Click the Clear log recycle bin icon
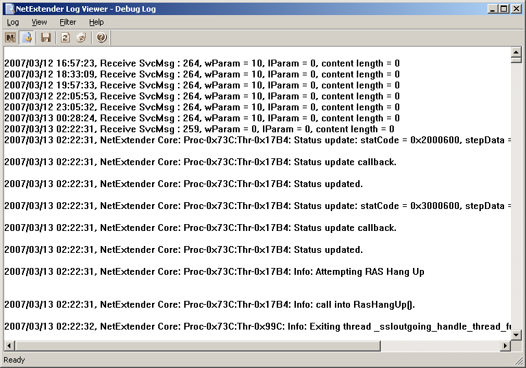The height and width of the screenshot is (368, 526). coord(82,38)
